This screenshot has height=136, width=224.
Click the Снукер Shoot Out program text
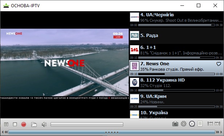click(x=181, y=20)
